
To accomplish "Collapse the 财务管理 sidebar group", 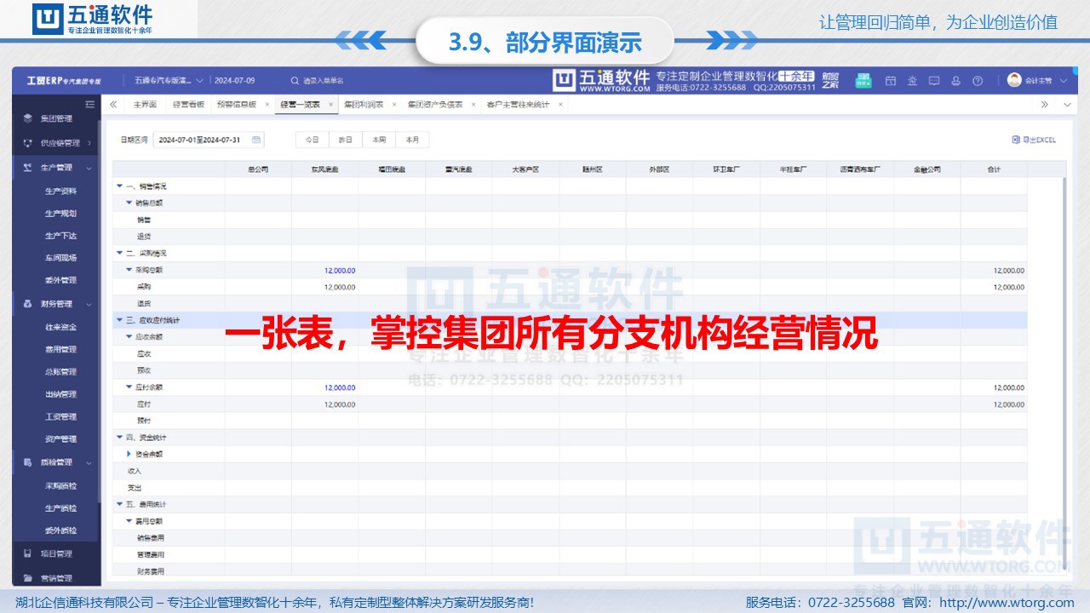I will coord(89,304).
